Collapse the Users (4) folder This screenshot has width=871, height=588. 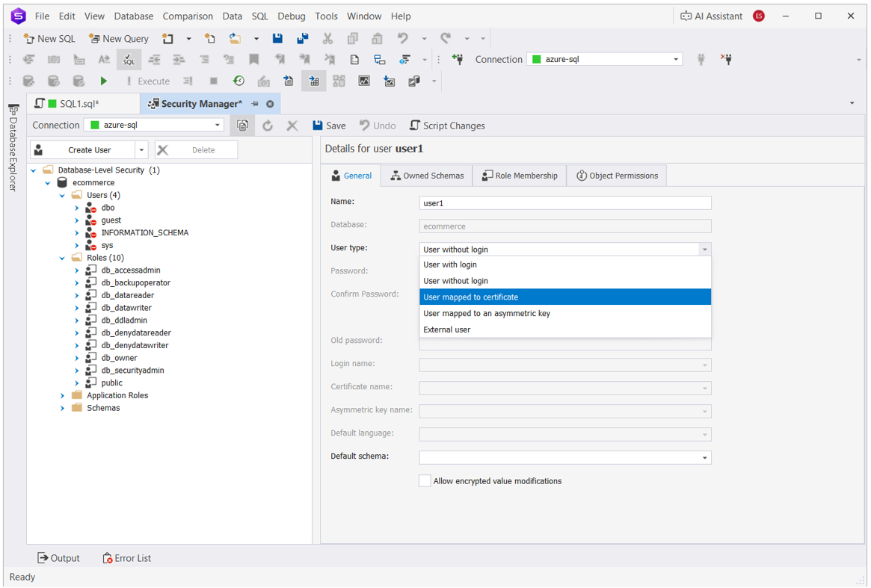click(x=62, y=196)
